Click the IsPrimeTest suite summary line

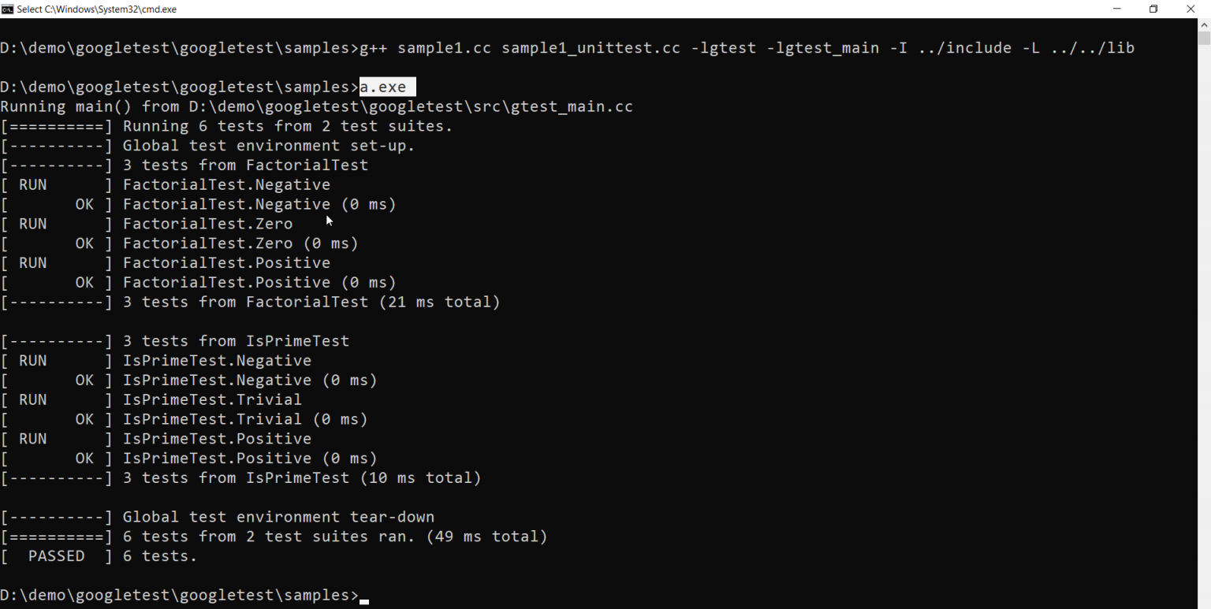(x=240, y=477)
